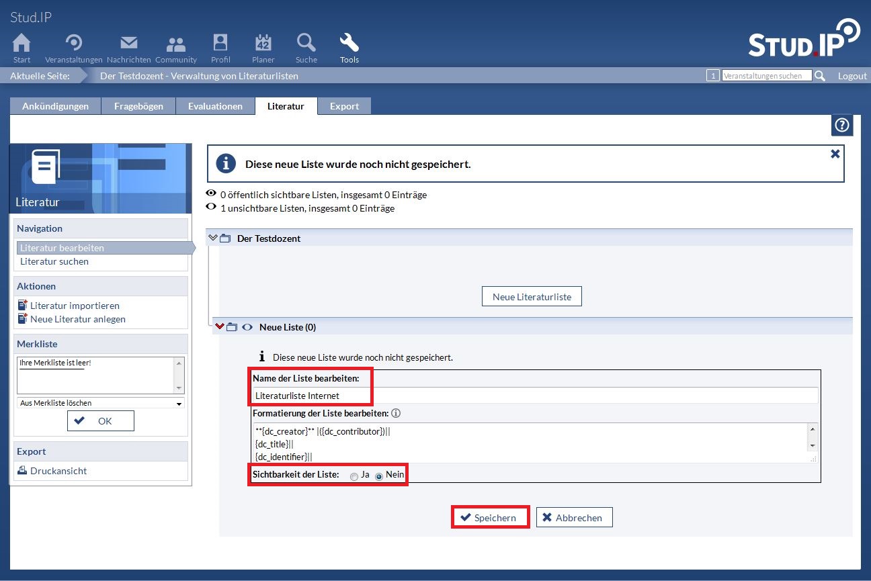Switch to the Export tab

point(344,106)
